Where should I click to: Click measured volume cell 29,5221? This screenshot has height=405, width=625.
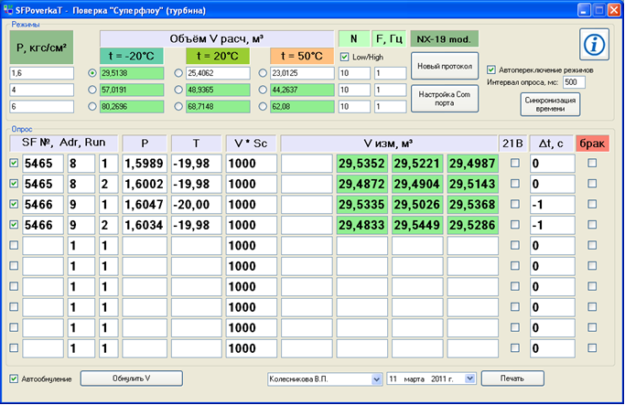pos(417,164)
